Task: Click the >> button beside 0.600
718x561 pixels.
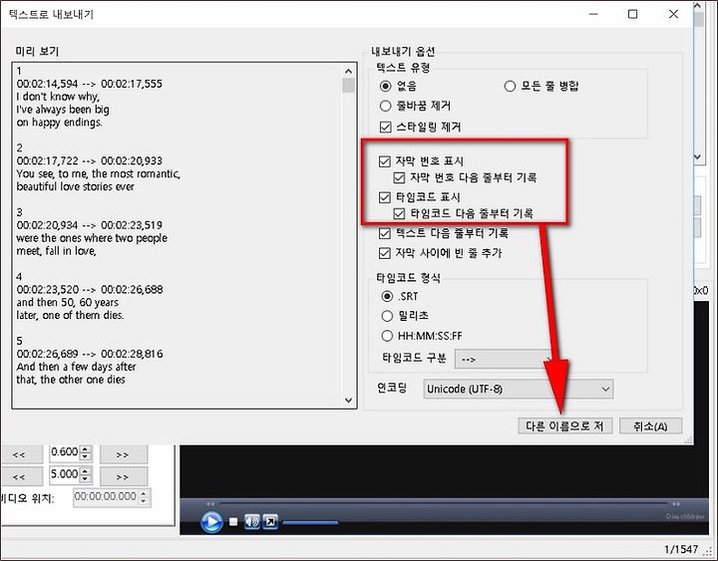Action: coord(123,454)
